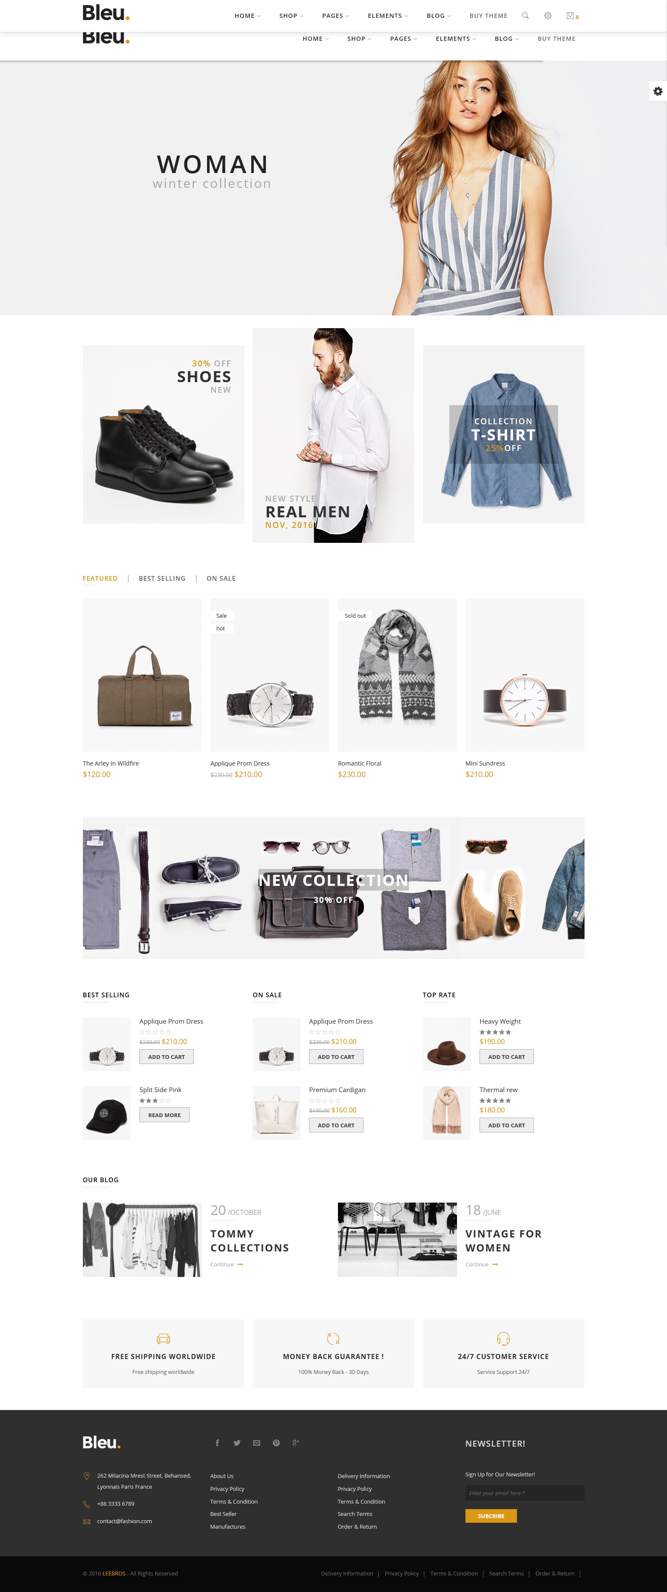The image size is (667, 1592).
Task: Click the Pinterest footer icon
Action: (276, 1442)
